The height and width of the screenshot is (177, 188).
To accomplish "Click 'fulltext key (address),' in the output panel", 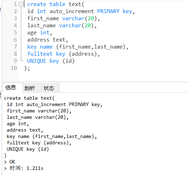I will click(x=39, y=143).
